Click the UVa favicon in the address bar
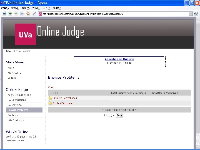Viewport: 200px width, 150px height. click(41, 14)
